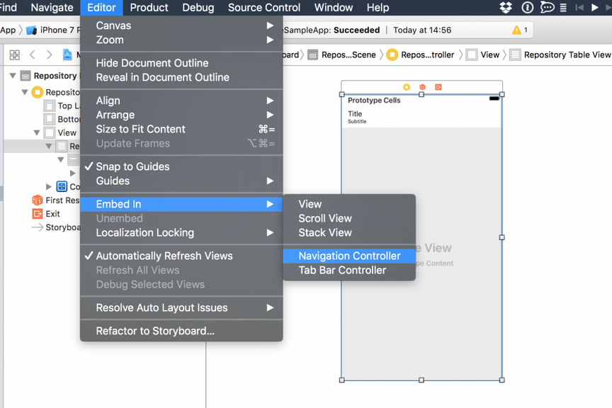Click the storyboard file icon in jump bar
Screen dimensions: 612x408
(67, 55)
